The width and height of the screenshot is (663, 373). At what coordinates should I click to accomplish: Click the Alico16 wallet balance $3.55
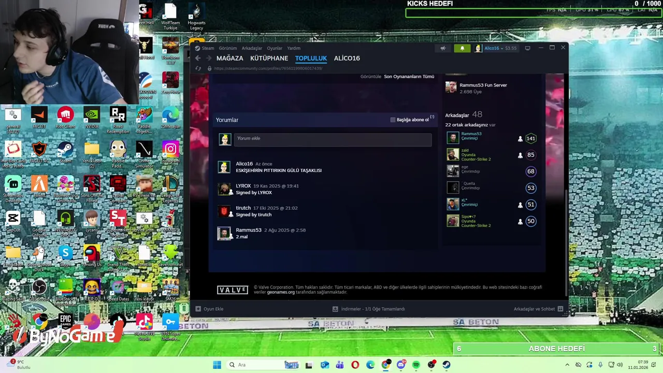tap(510, 48)
